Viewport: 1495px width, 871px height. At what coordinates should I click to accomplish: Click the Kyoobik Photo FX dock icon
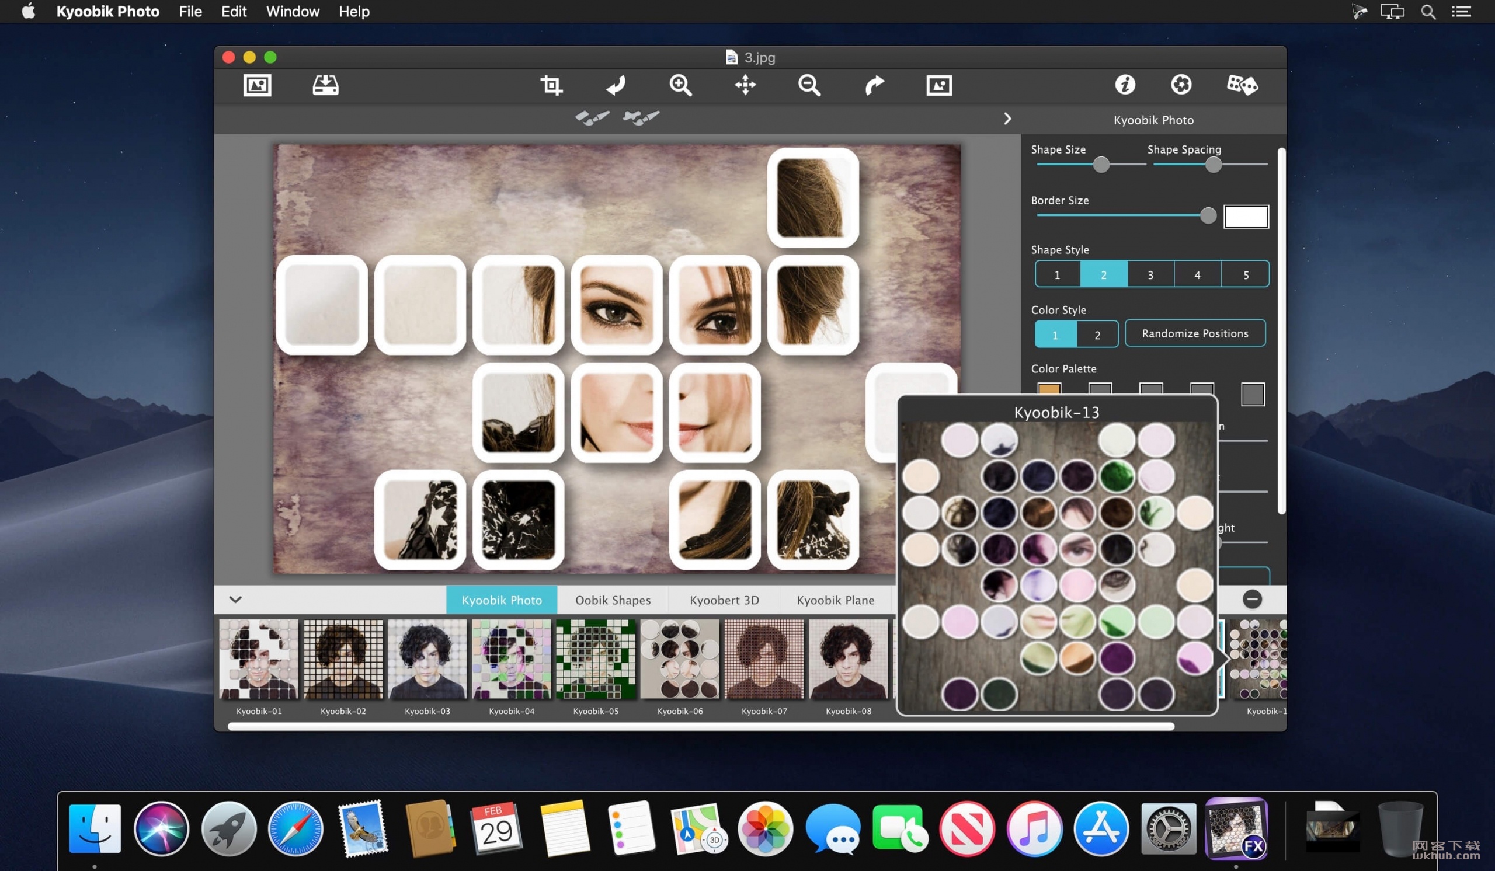1236,828
